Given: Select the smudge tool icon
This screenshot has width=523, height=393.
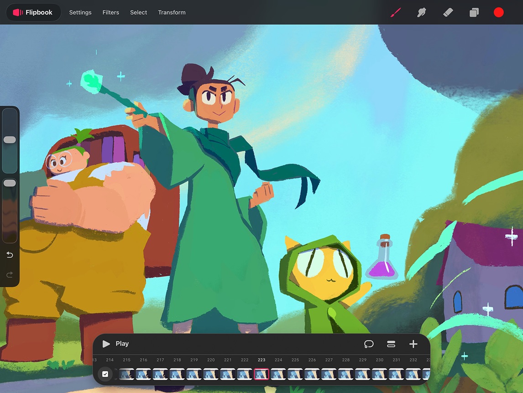Looking at the screenshot, I should (x=421, y=12).
